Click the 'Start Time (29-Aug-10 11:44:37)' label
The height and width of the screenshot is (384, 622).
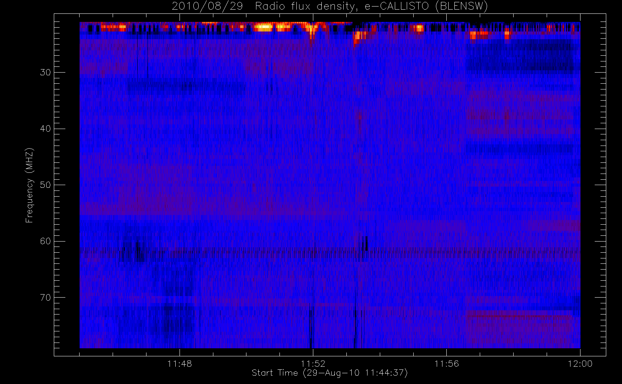pos(329,373)
